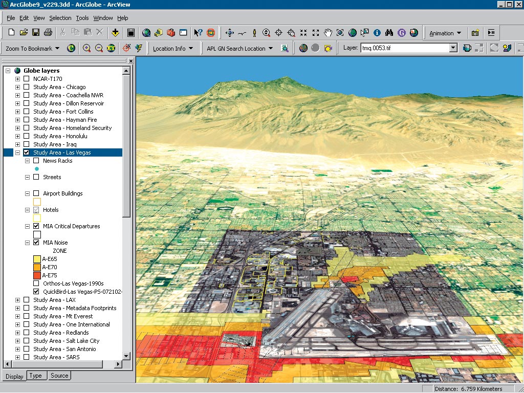Activate the Identify info tool
524x393 pixels.
(377, 33)
